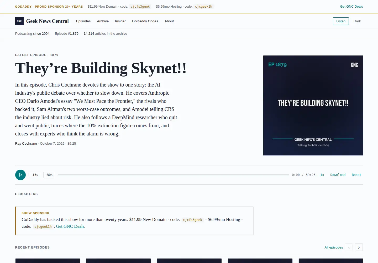Change playback speed from 1x
The image size is (378, 263).
[x=322, y=175]
